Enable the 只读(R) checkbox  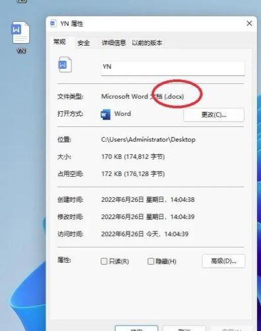104,261
